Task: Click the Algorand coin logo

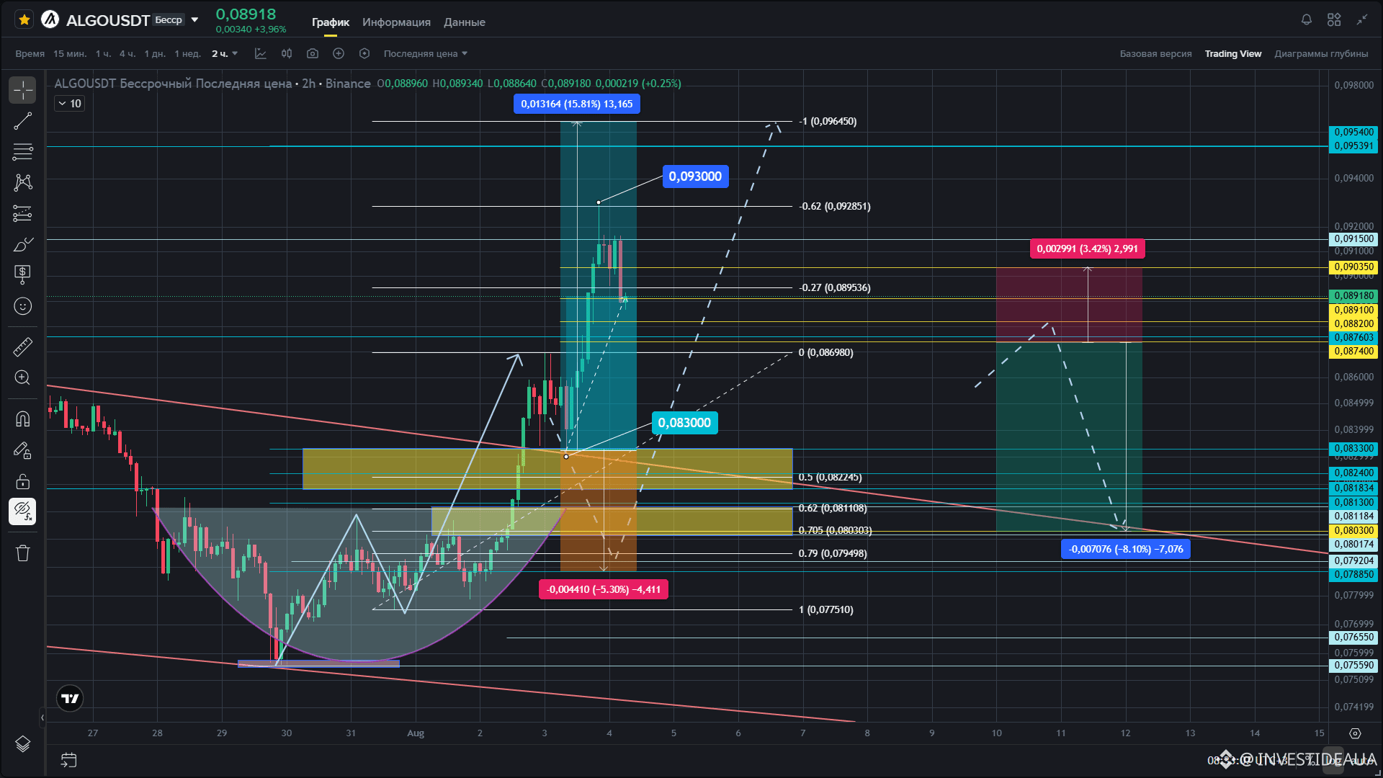Action: pyautogui.click(x=50, y=20)
